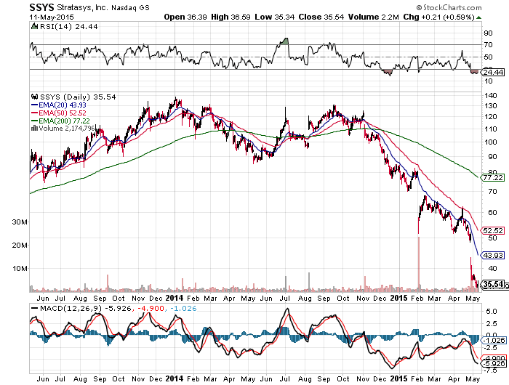Click the 43.93 EMA(20) price tag
The image size is (509, 385).
[x=493, y=255]
